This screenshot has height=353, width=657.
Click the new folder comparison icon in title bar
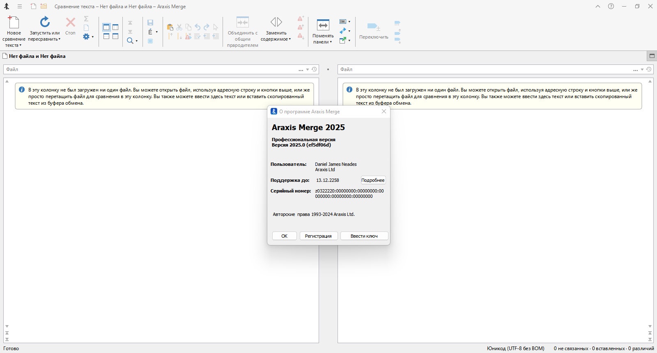(44, 7)
